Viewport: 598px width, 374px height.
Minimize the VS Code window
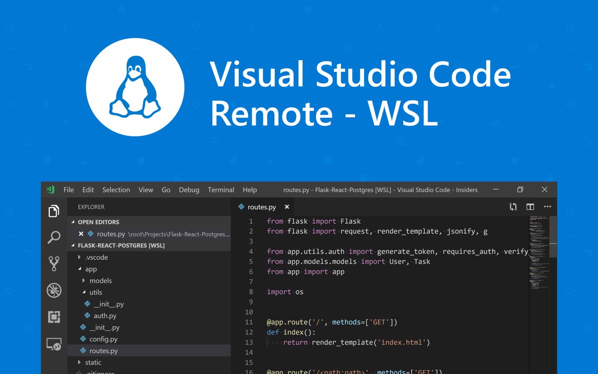click(x=496, y=190)
